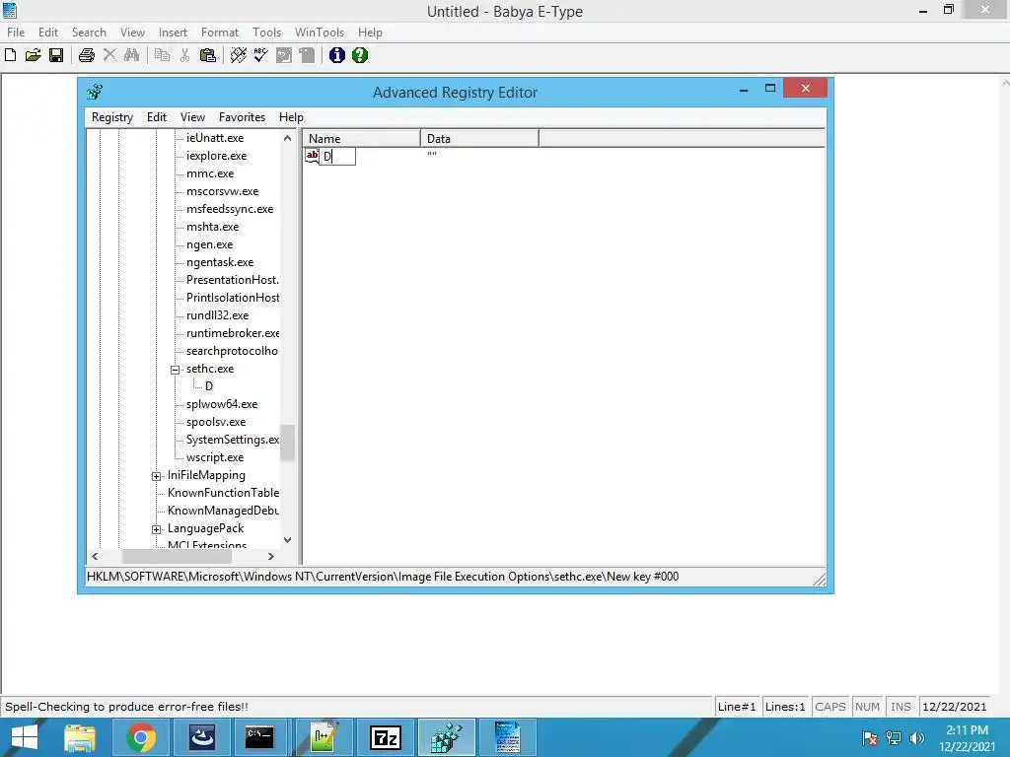
Task: Click the tree horizontal scroll right arrow
Action: 271,556
